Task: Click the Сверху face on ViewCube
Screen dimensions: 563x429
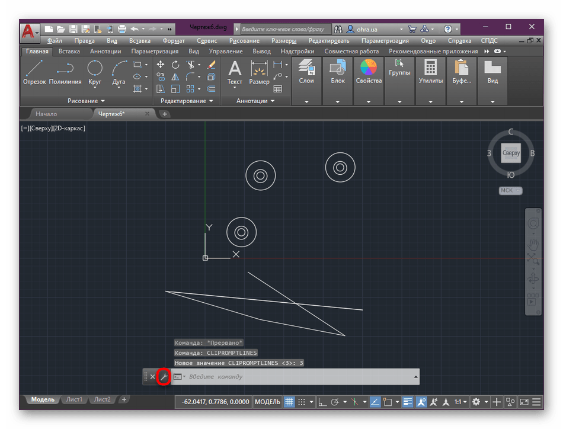Action: [511, 153]
